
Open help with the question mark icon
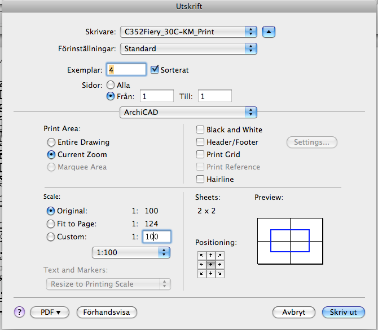(x=20, y=311)
